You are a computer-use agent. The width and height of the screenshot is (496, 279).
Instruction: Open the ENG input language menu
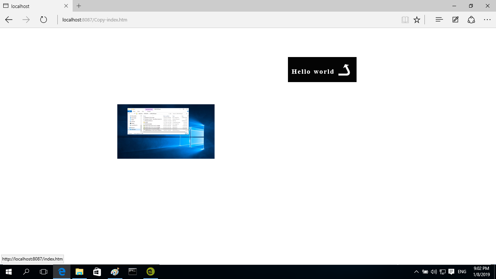point(462,272)
